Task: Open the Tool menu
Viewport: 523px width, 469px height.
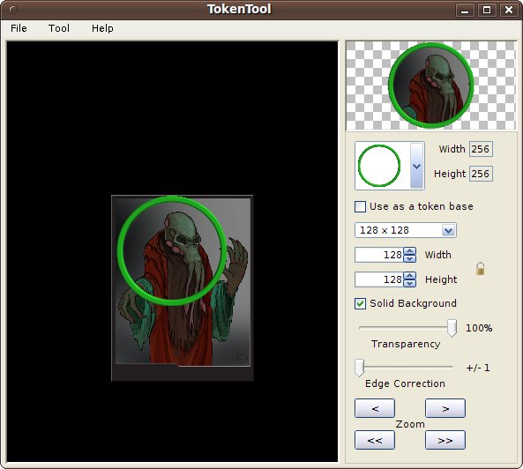Action: pyautogui.click(x=59, y=28)
